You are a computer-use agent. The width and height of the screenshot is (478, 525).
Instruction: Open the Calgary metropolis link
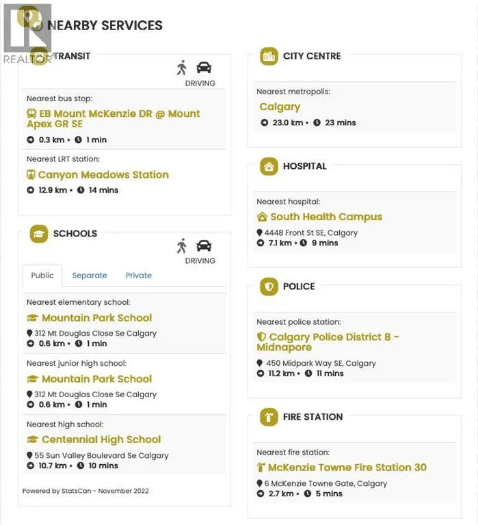[x=280, y=107]
